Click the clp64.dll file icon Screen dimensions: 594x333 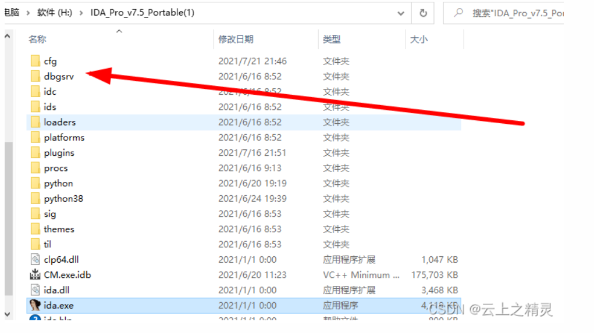[x=35, y=259]
